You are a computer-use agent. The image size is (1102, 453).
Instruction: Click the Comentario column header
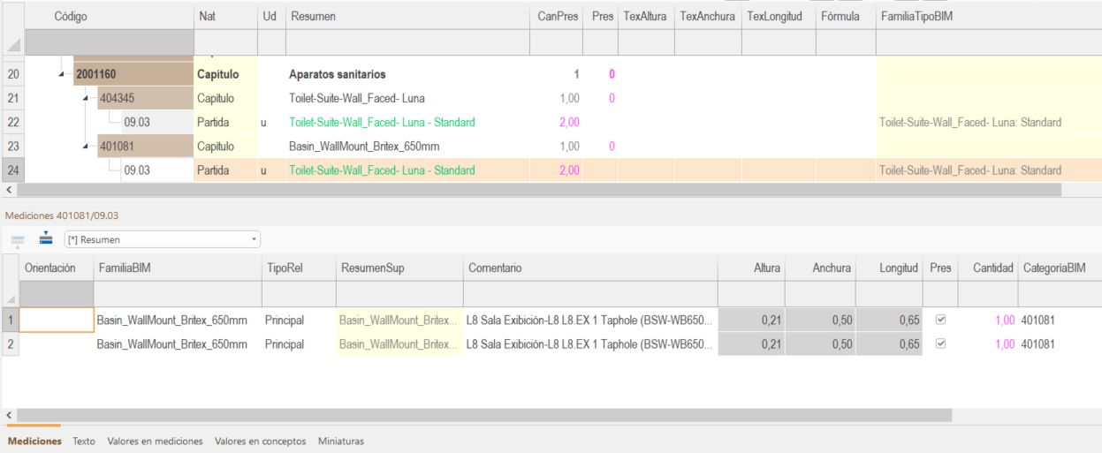(590, 268)
